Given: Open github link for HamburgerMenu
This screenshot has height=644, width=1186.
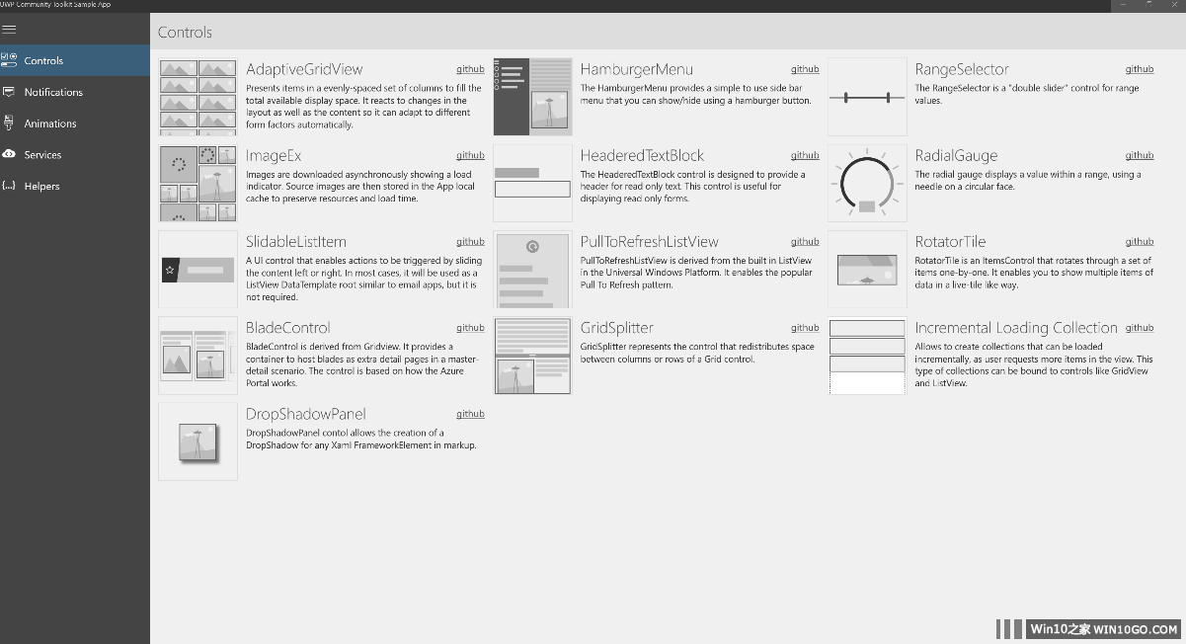Looking at the screenshot, I should pyautogui.click(x=805, y=69).
